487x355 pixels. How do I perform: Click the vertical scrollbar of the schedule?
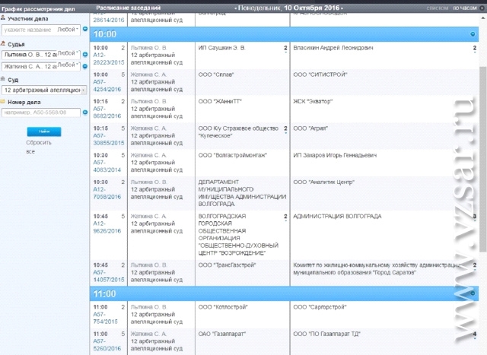pyautogui.click(x=482, y=152)
